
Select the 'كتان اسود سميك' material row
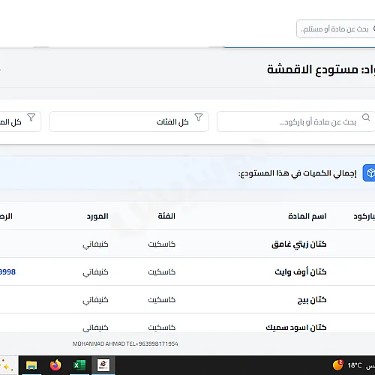click(x=187, y=323)
